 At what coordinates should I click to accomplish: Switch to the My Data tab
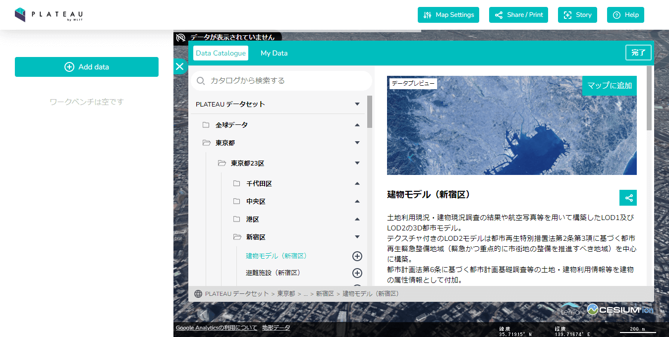pos(274,53)
